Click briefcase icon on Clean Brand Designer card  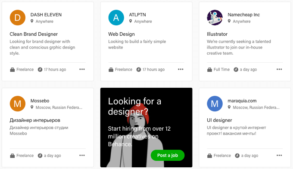point(12,70)
